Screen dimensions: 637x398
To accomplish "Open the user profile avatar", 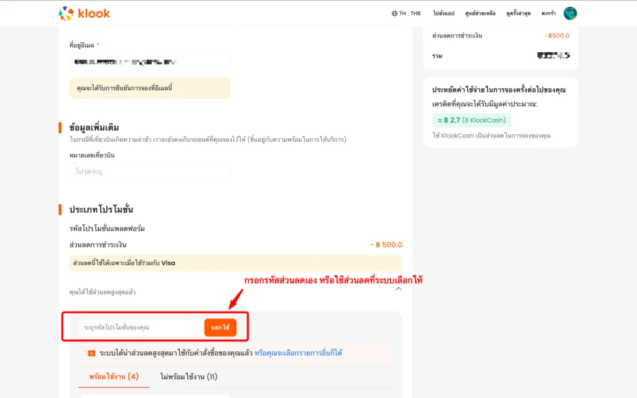I will click(x=570, y=14).
